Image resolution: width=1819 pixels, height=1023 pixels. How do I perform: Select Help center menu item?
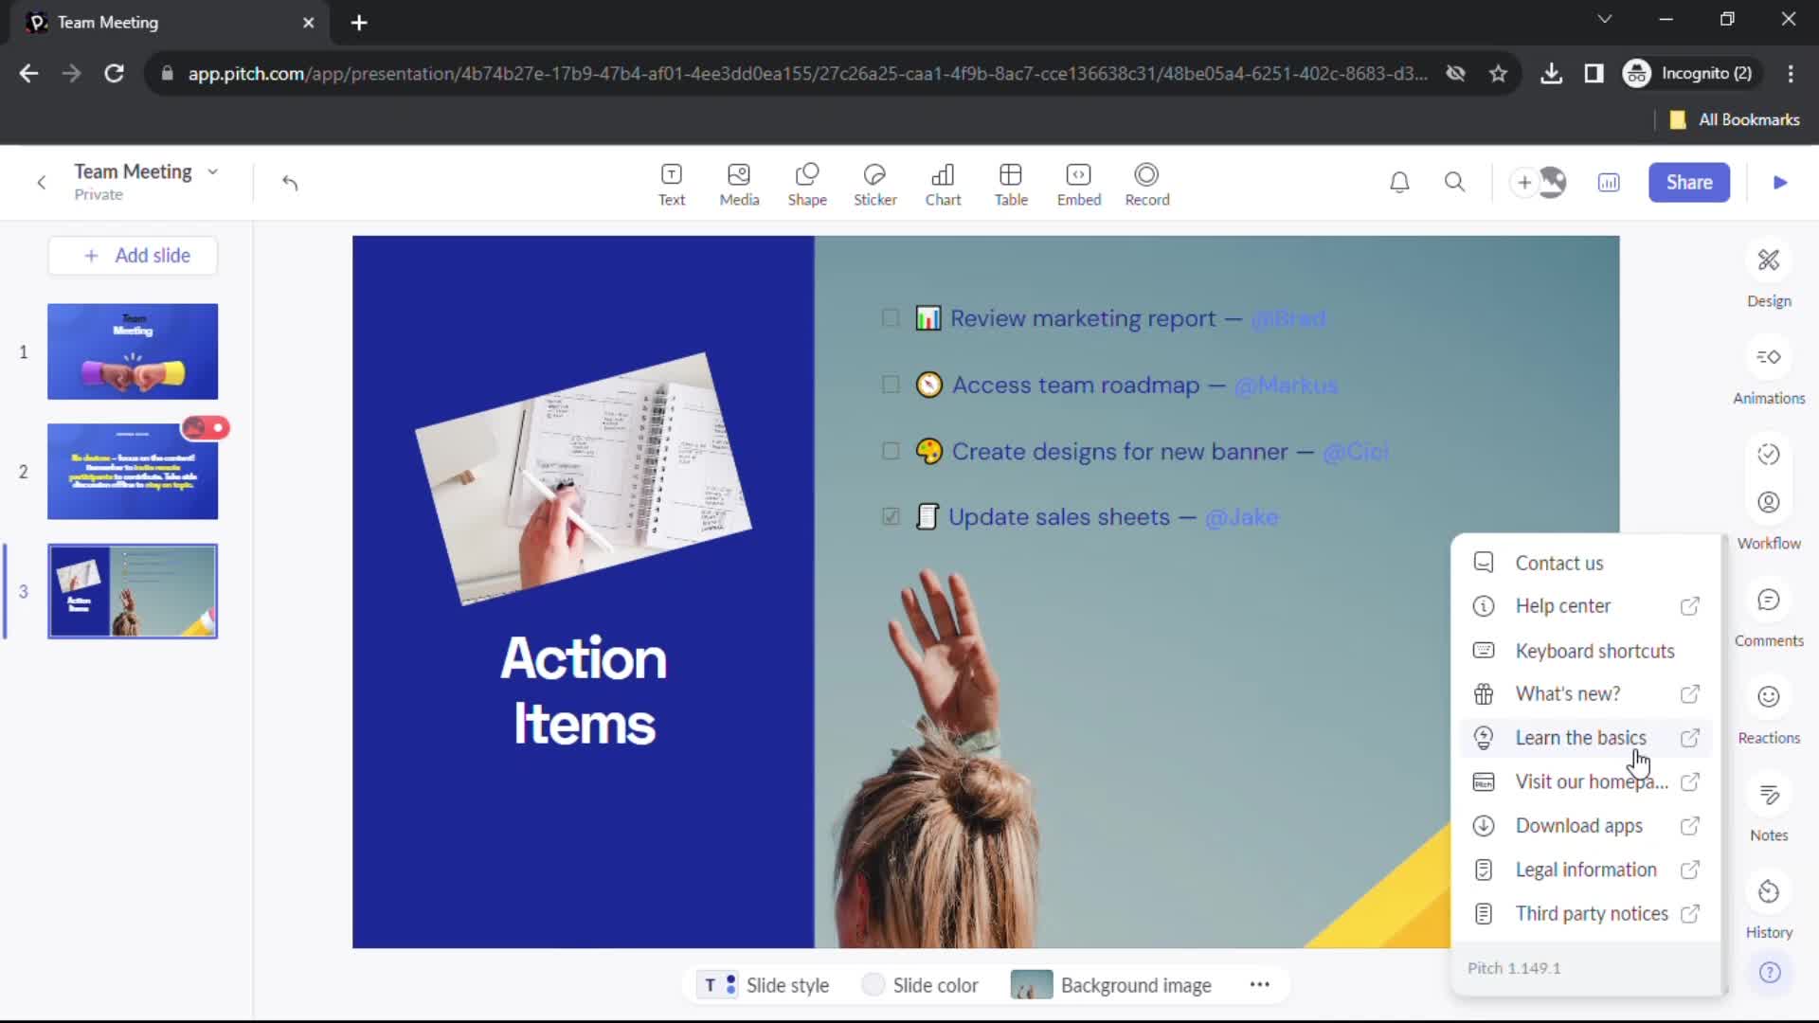(x=1564, y=606)
